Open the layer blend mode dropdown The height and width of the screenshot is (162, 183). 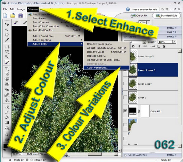[144, 42]
